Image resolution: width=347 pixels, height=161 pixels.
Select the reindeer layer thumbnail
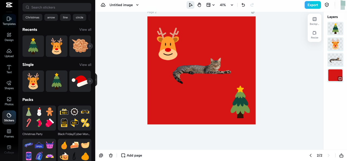click(335, 44)
